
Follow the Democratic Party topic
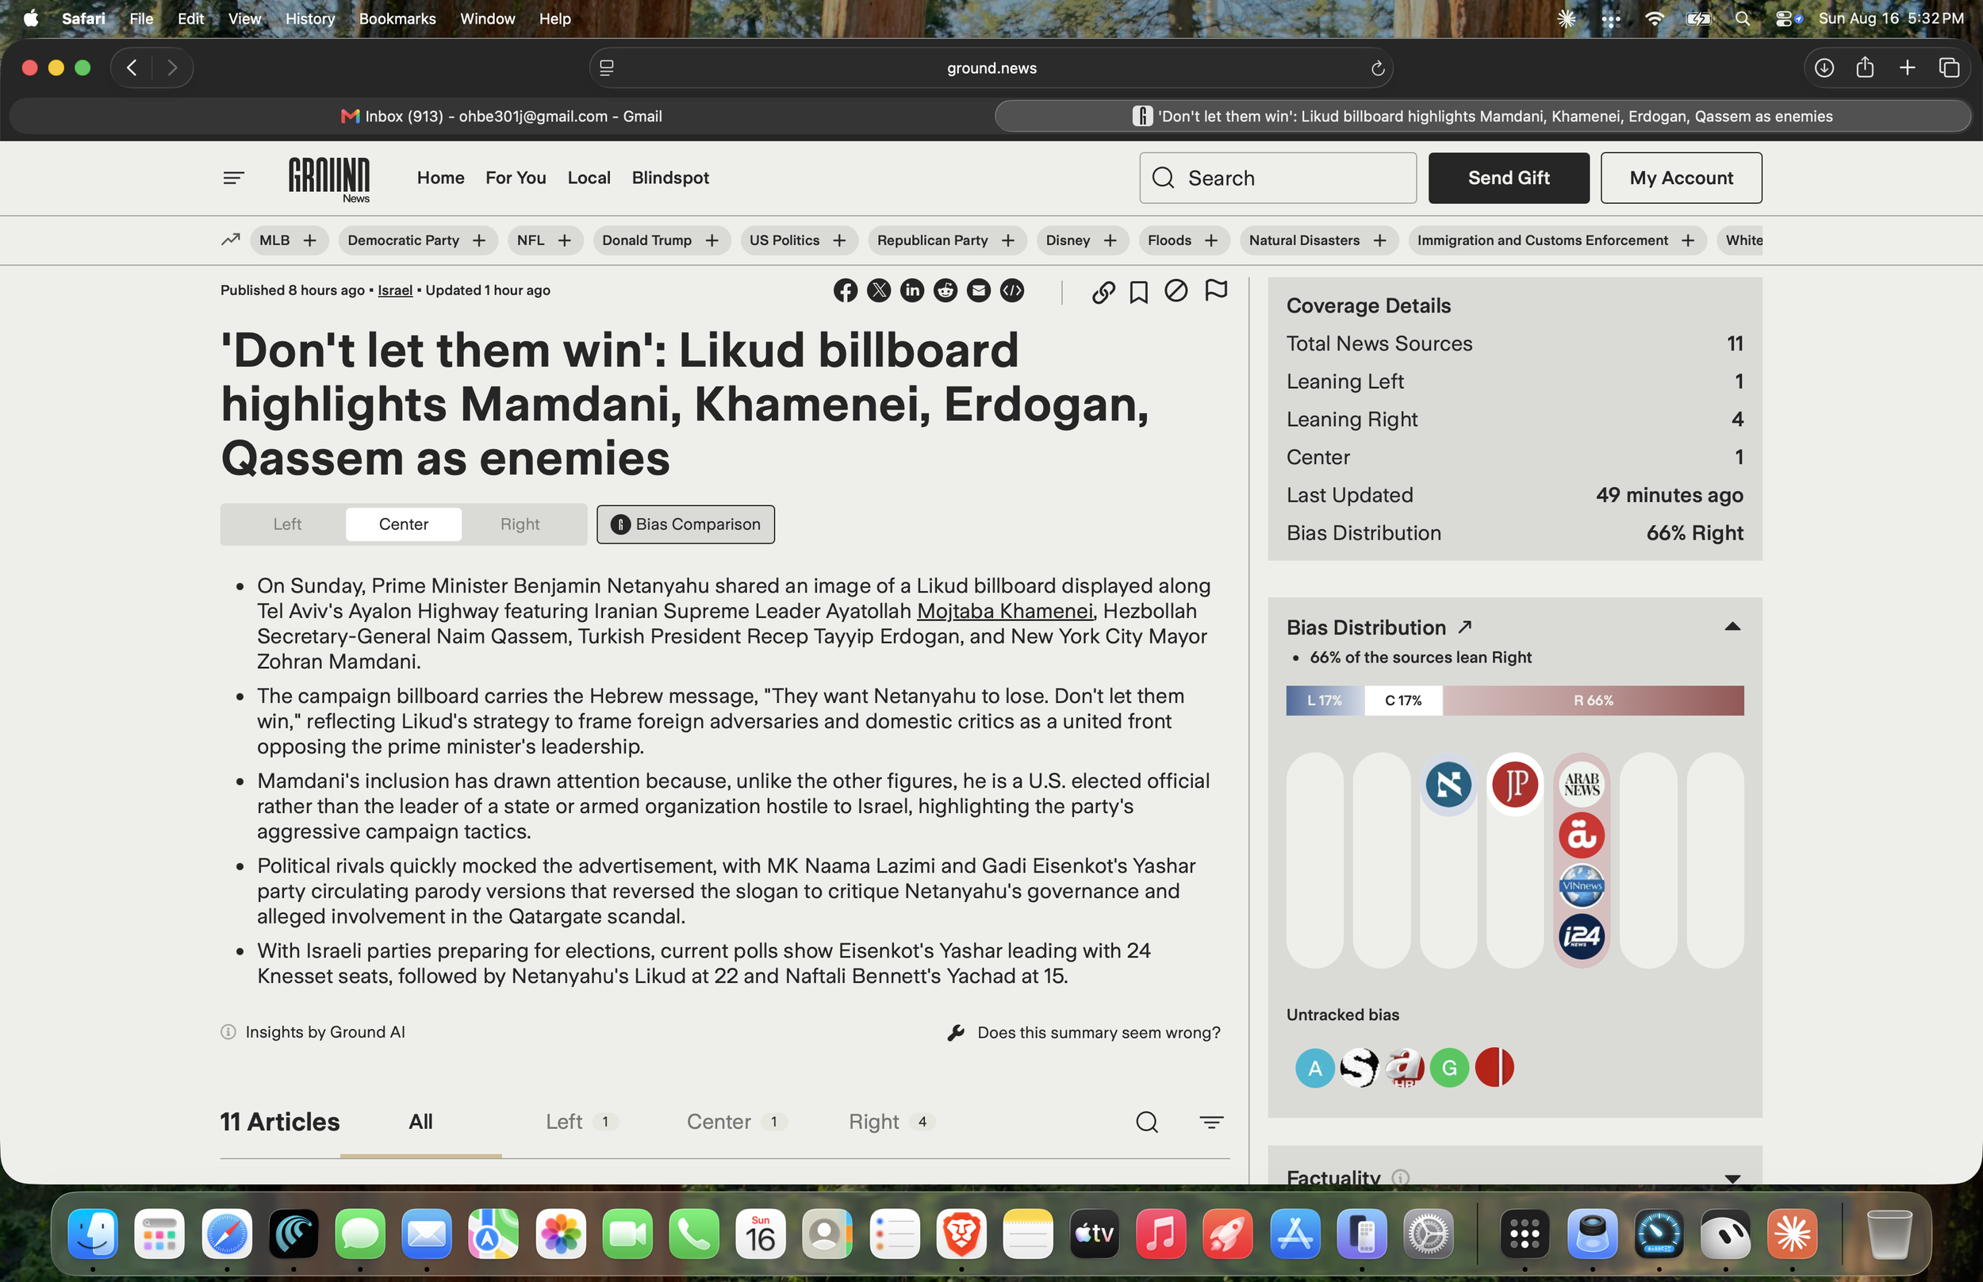(x=479, y=240)
